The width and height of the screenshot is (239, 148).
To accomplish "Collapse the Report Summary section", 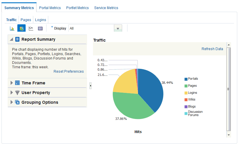I will [x=11, y=39].
